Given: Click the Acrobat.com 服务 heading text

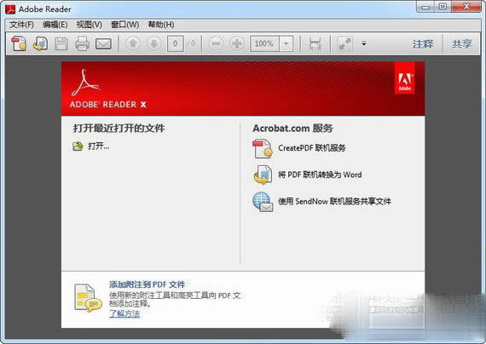Looking at the screenshot, I should tap(293, 129).
